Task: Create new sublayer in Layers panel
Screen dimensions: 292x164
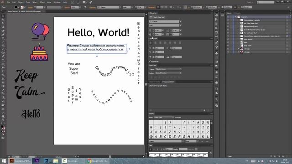Action: coord(279,157)
